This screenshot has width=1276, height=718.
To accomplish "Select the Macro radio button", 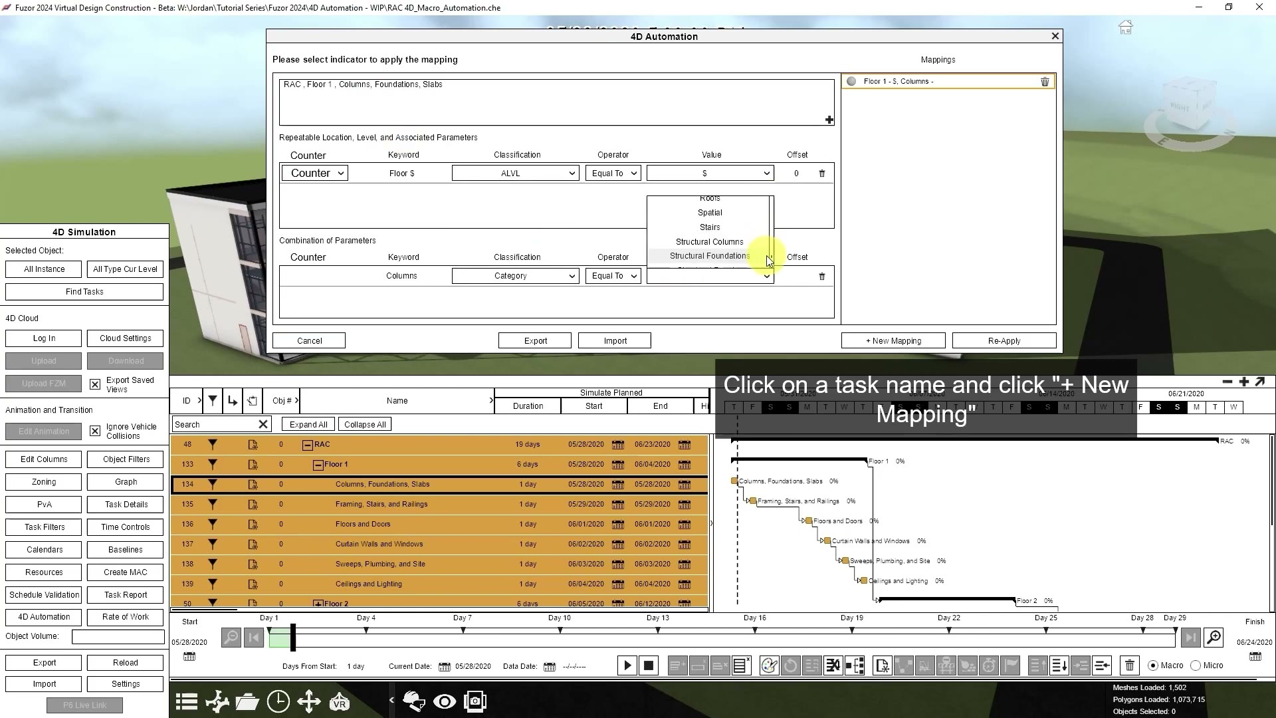I will click(1153, 665).
